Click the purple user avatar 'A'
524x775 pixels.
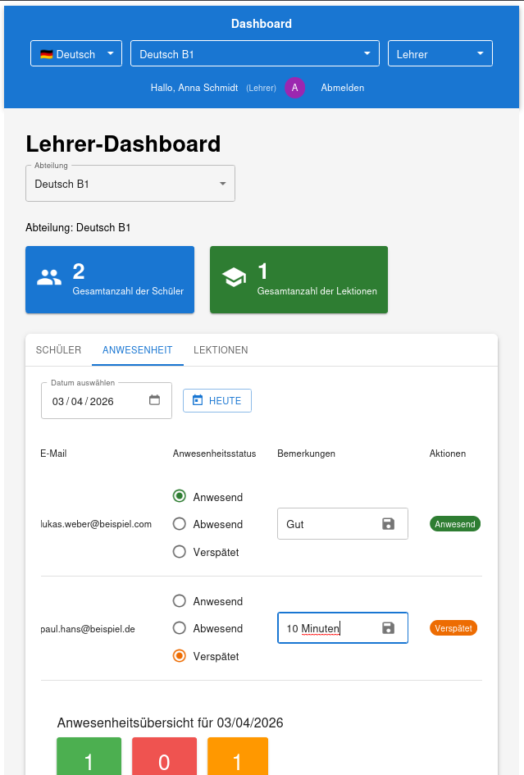click(x=295, y=88)
